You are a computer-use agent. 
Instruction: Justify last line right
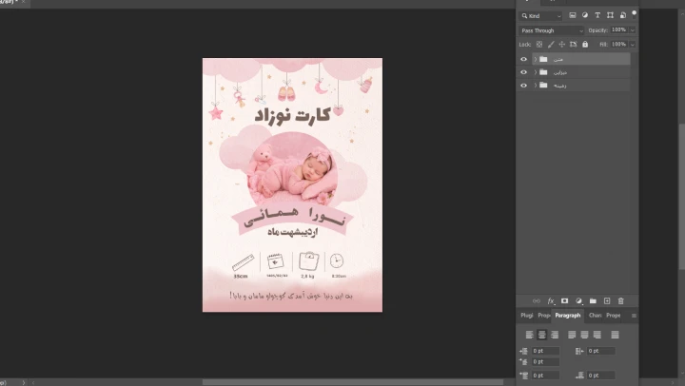[597, 335]
